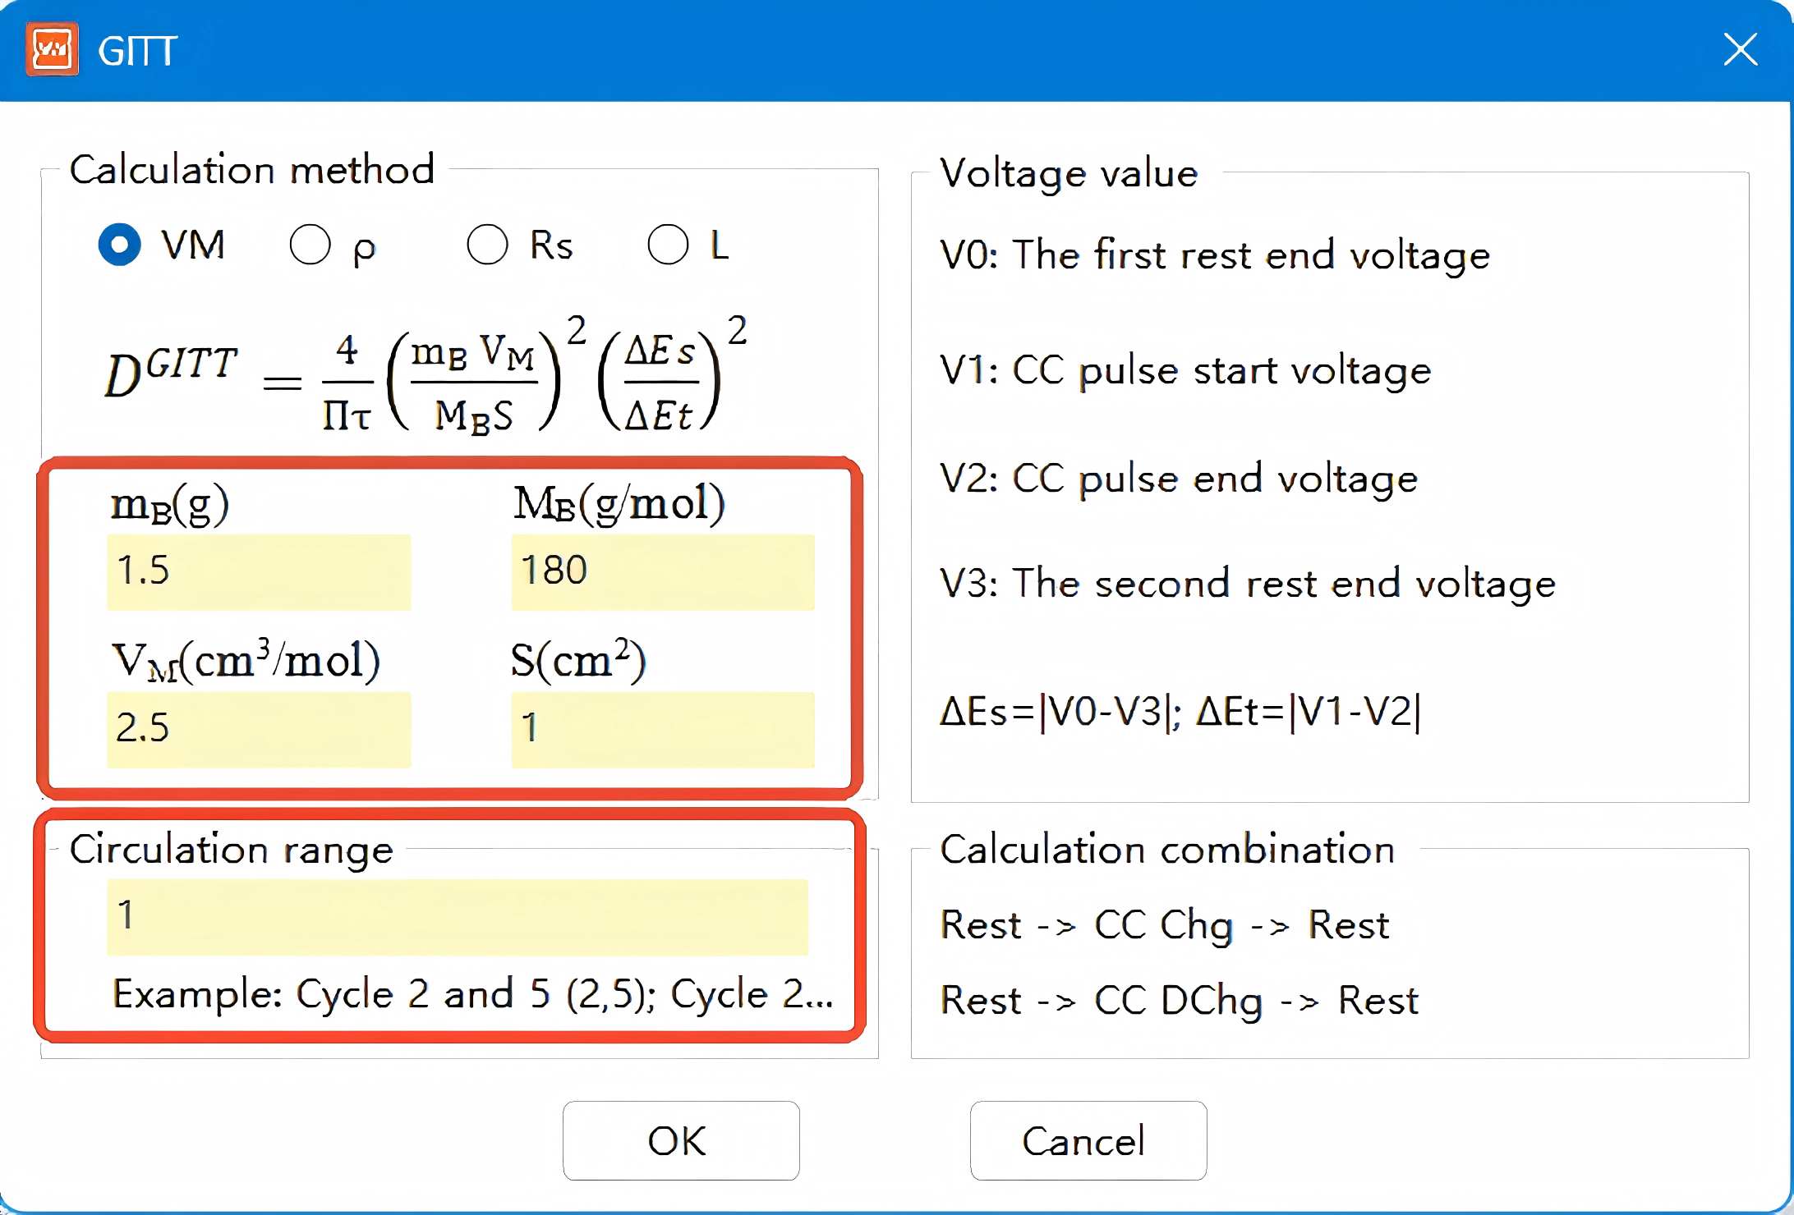This screenshot has width=1794, height=1215.
Task: Select the ρ calculation method radio button
Action: pos(310,245)
